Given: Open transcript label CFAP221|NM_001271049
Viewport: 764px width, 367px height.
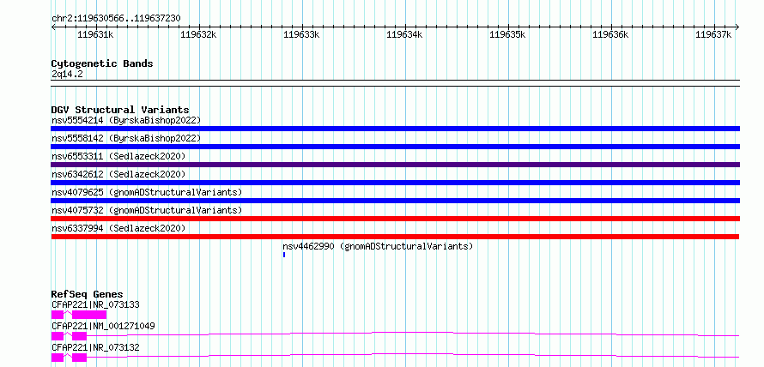Looking at the screenshot, I should 103,326.
